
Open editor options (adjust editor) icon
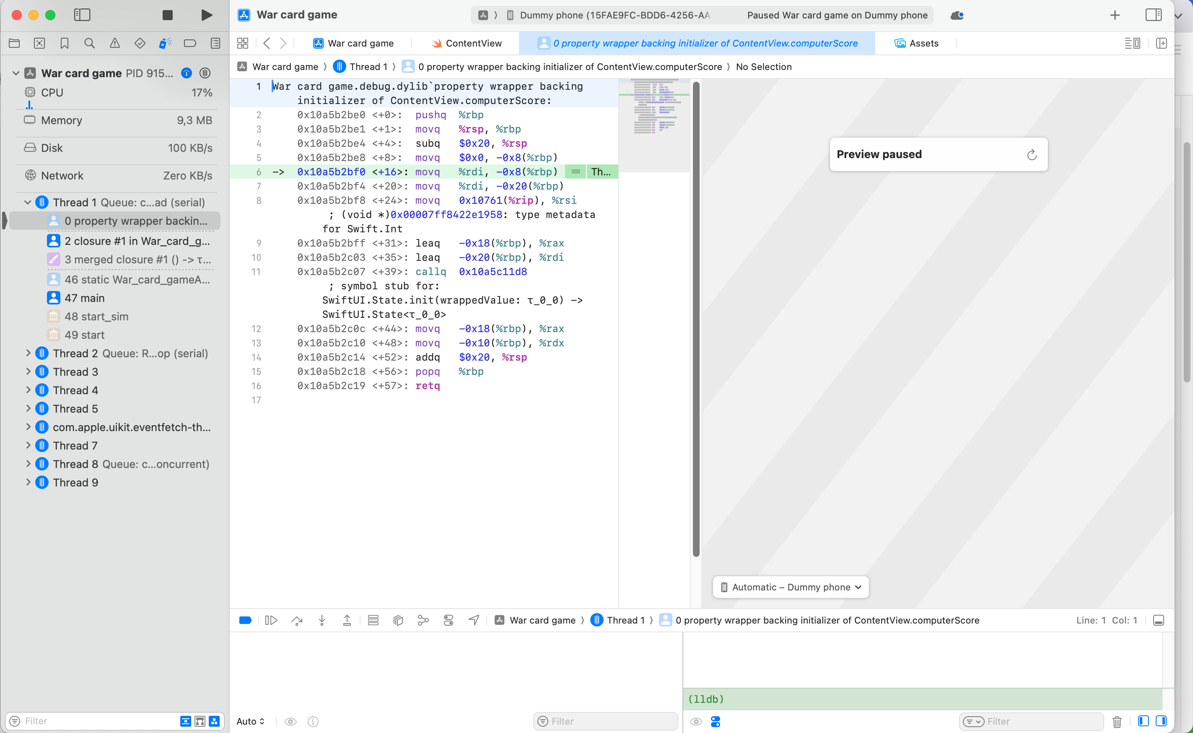(x=1132, y=43)
